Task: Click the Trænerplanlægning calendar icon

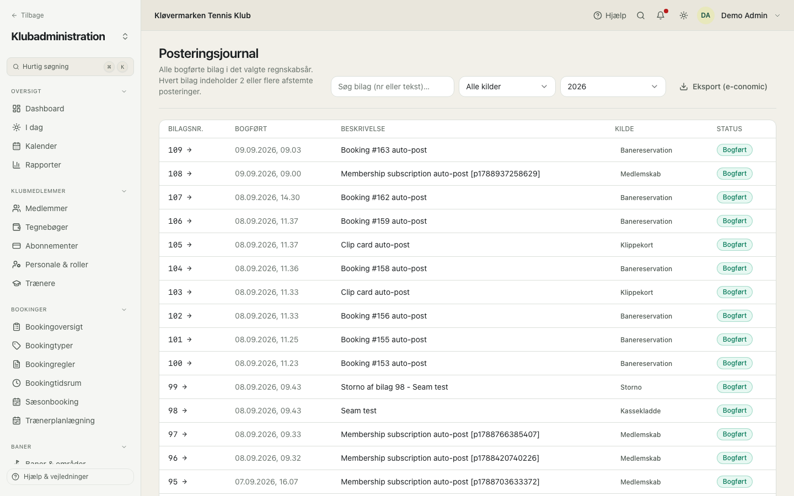Action: [x=17, y=420]
